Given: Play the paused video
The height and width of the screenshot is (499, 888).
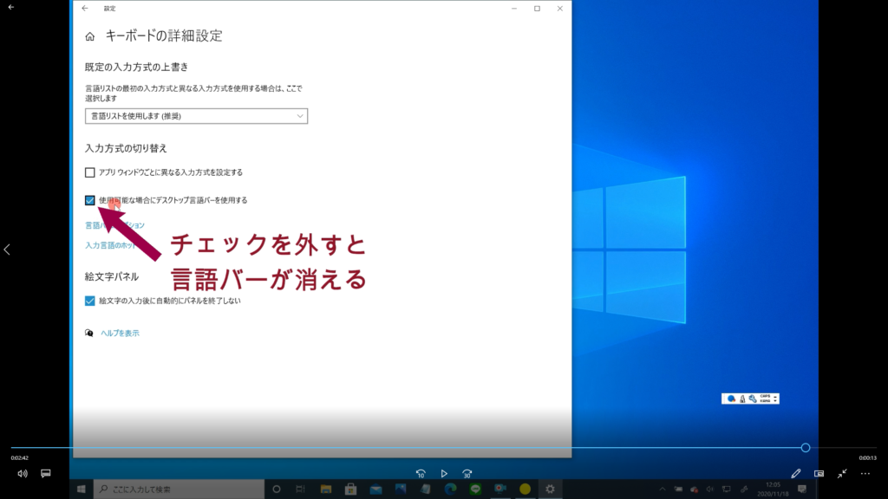Looking at the screenshot, I should click(x=444, y=474).
